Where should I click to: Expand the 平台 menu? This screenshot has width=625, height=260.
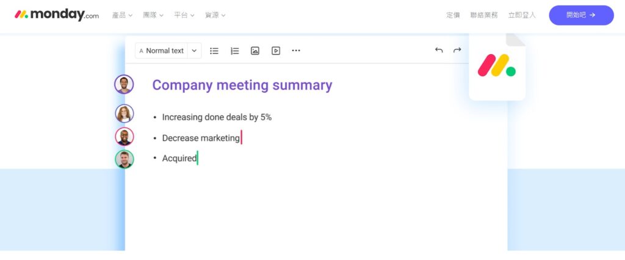click(x=184, y=15)
